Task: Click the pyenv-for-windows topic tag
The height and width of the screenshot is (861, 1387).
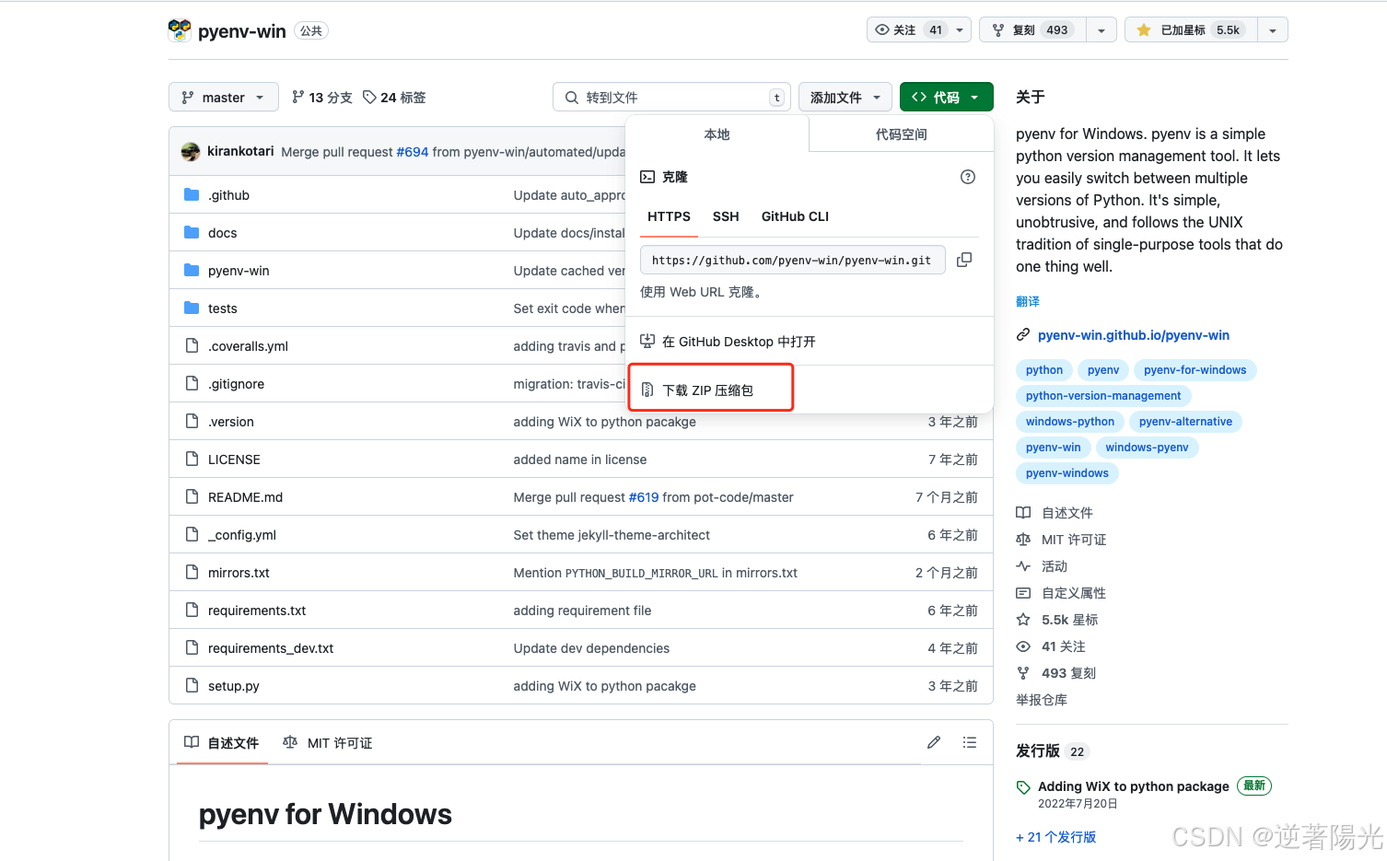Action: point(1195,370)
